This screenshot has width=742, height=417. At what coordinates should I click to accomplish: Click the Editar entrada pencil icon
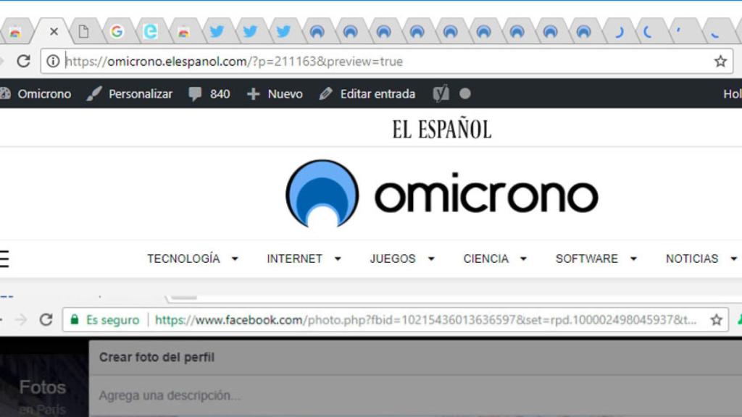point(325,93)
